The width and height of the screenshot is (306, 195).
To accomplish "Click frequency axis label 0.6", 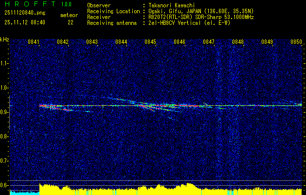I will [3, 185].
